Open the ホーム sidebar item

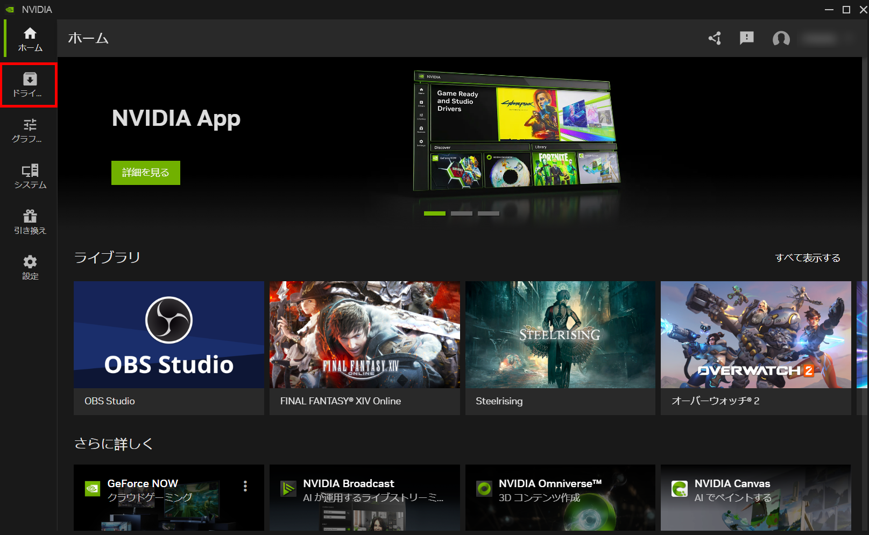coord(30,39)
